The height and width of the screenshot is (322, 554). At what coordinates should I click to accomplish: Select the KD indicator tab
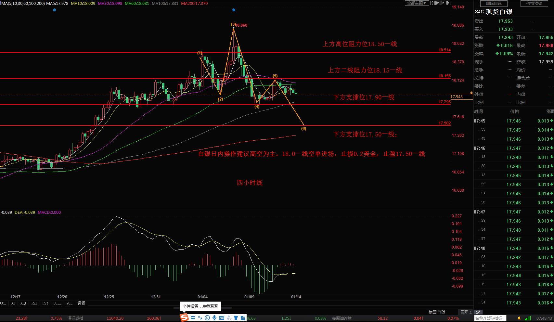pos(13,303)
